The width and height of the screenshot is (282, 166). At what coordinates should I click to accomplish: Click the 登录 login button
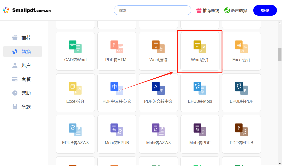[x=265, y=10]
